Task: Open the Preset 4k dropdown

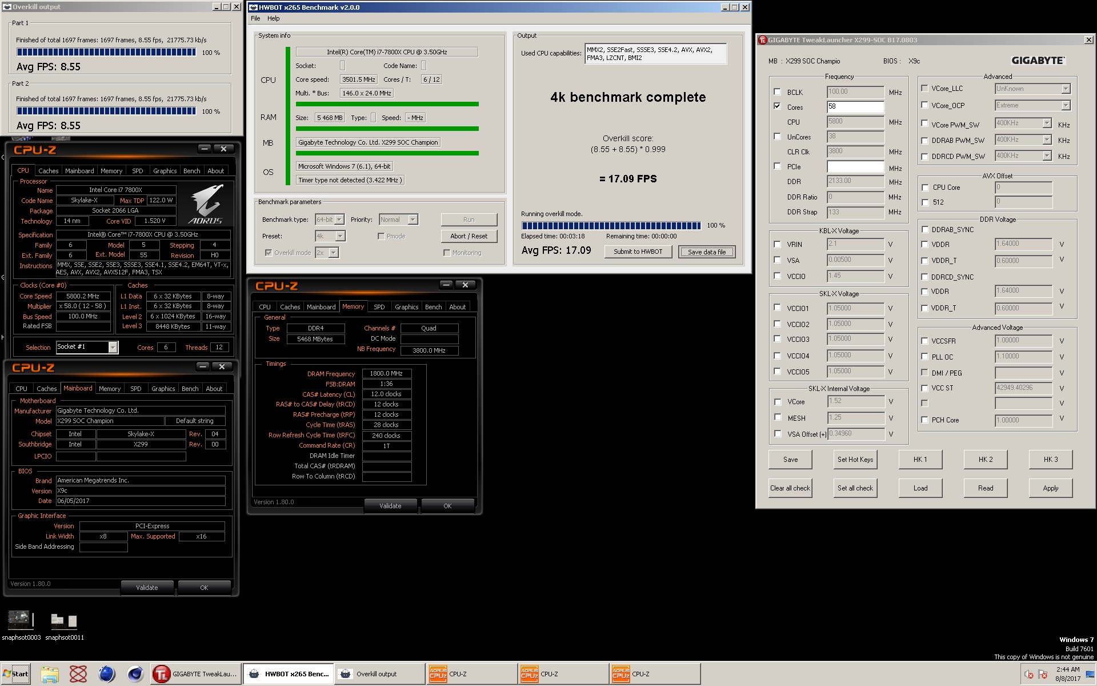Action: click(x=341, y=236)
